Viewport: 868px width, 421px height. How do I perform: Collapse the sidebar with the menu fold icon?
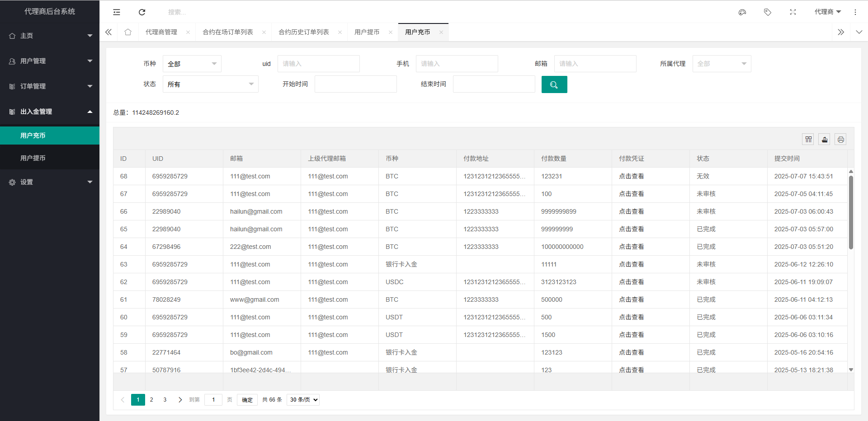(x=117, y=12)
